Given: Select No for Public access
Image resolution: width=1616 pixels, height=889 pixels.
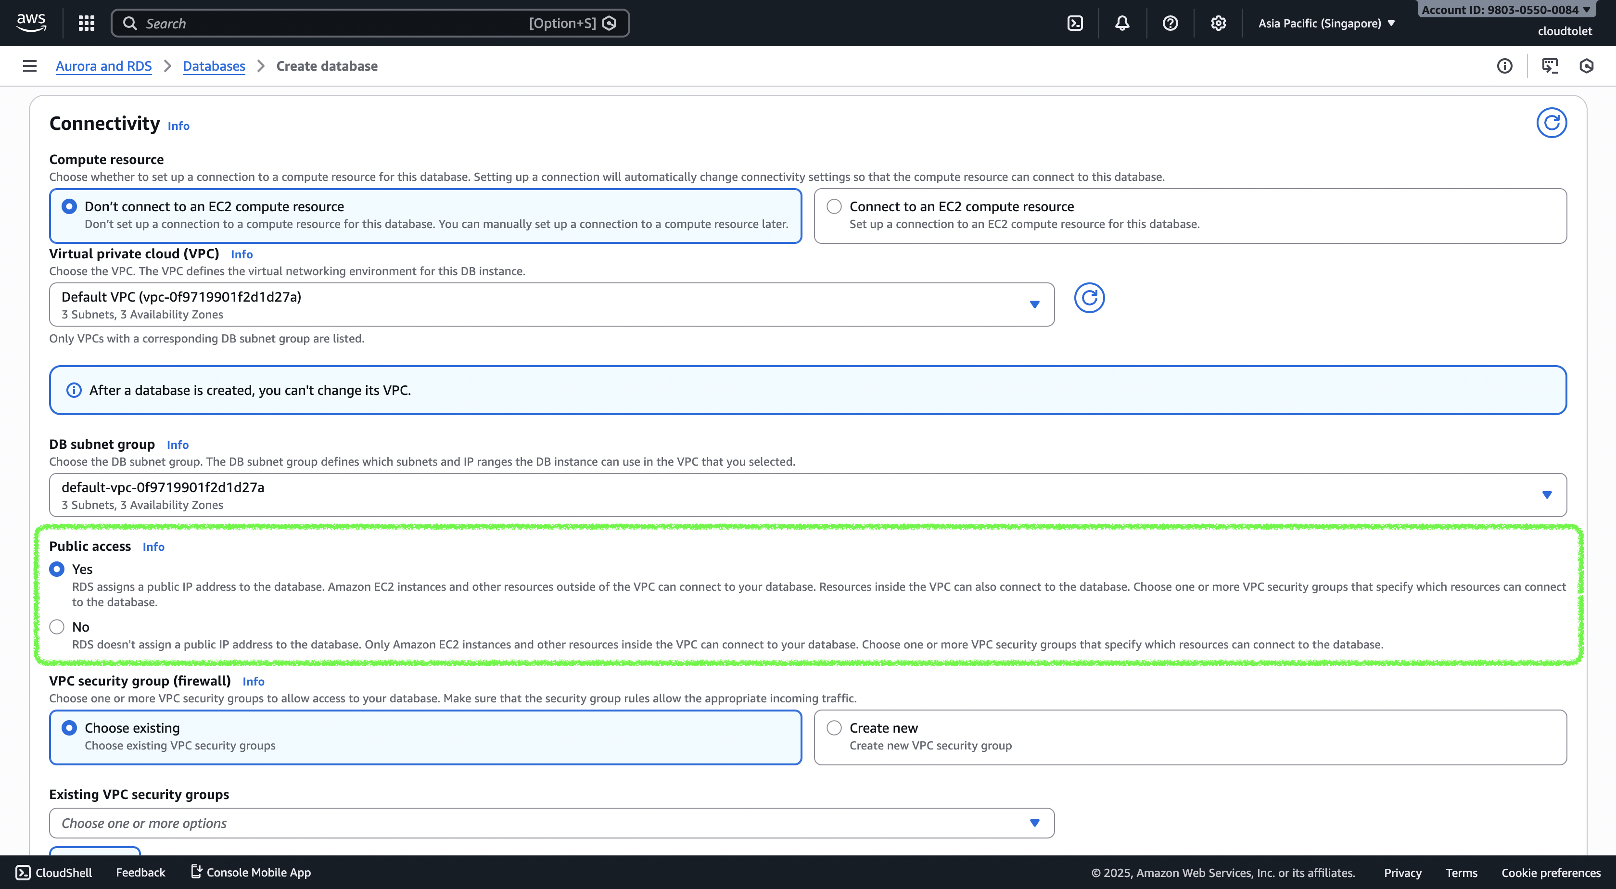Looking at the screenshot, I should pyautogui.click(x=57, y=627).
